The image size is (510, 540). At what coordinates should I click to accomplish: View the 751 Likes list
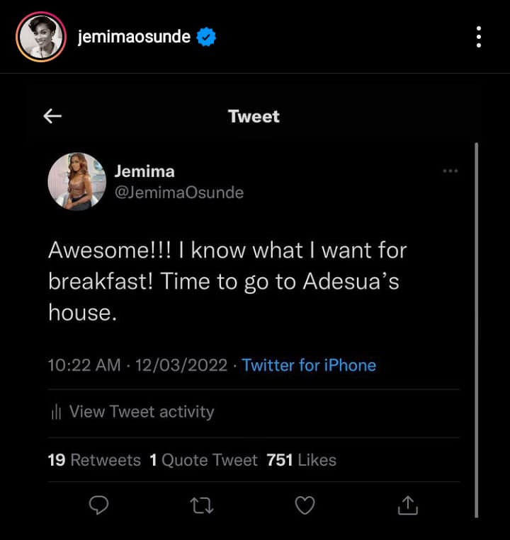301,460
